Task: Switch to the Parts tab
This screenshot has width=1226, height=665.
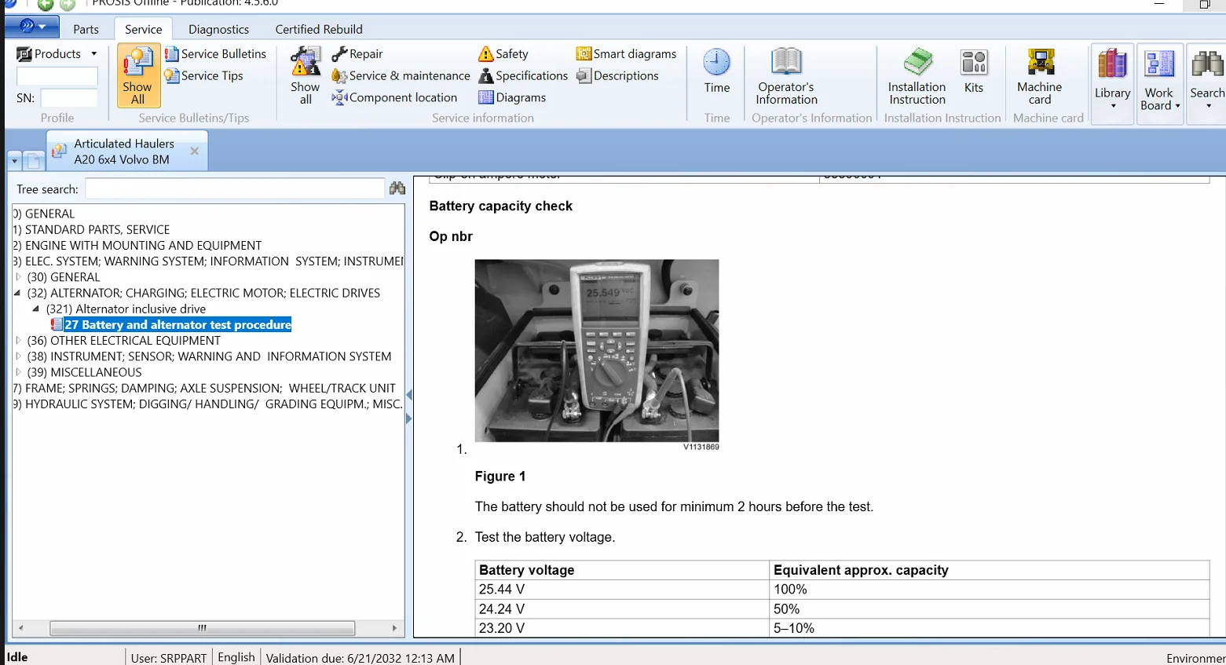Action: click(x=86, y=29)
